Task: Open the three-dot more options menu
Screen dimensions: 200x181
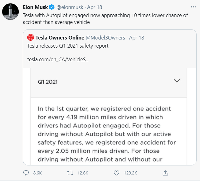Action: coord(193,7)
